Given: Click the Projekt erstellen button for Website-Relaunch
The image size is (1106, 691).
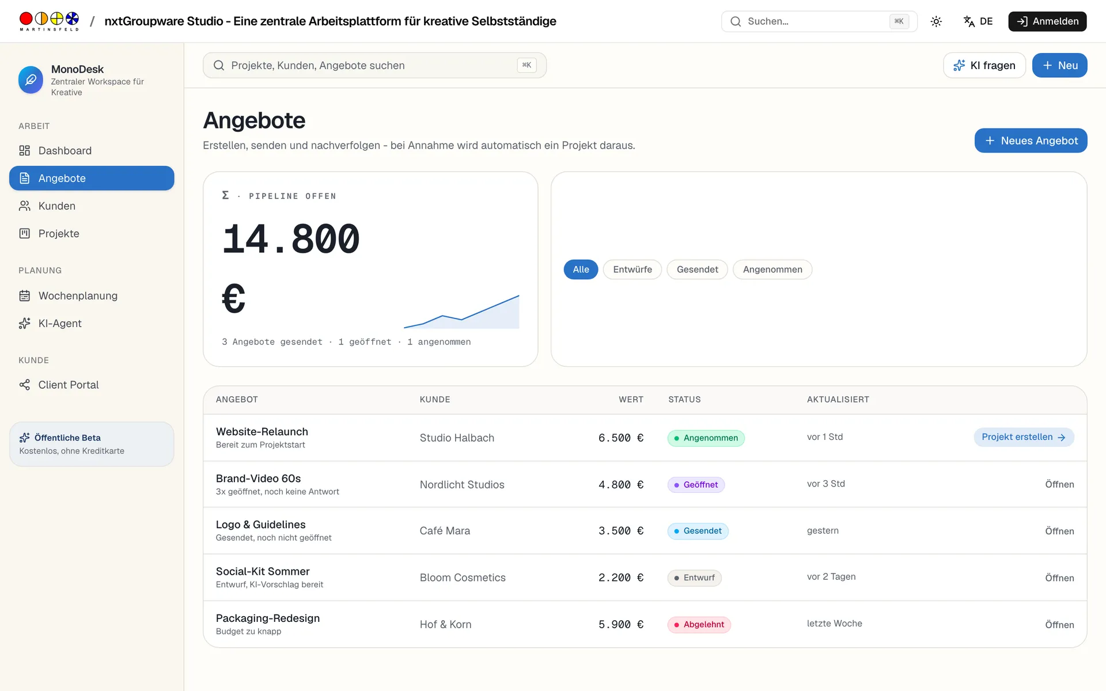Looking at the screenshot, I should tap(1024, 437).
